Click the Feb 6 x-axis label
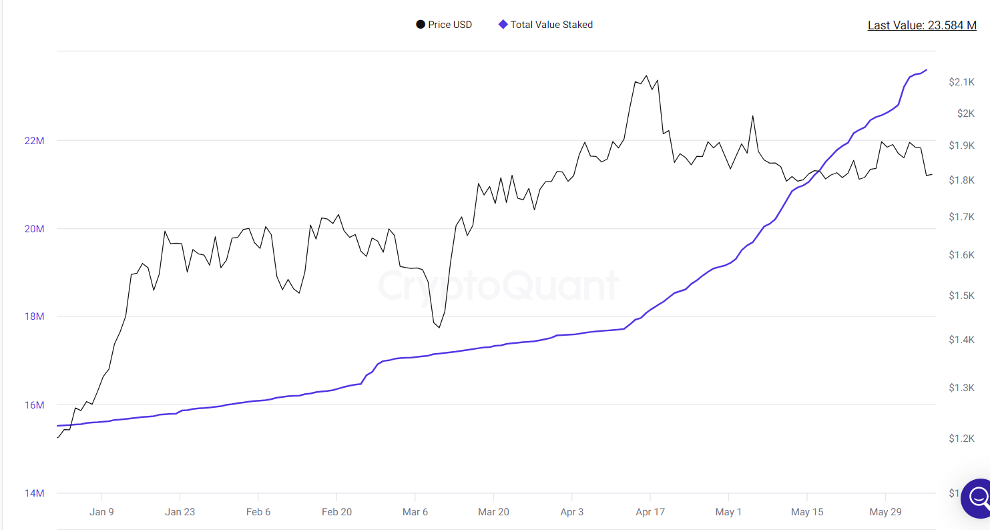This screenshot has height=530, width=990. coord(258,512)
